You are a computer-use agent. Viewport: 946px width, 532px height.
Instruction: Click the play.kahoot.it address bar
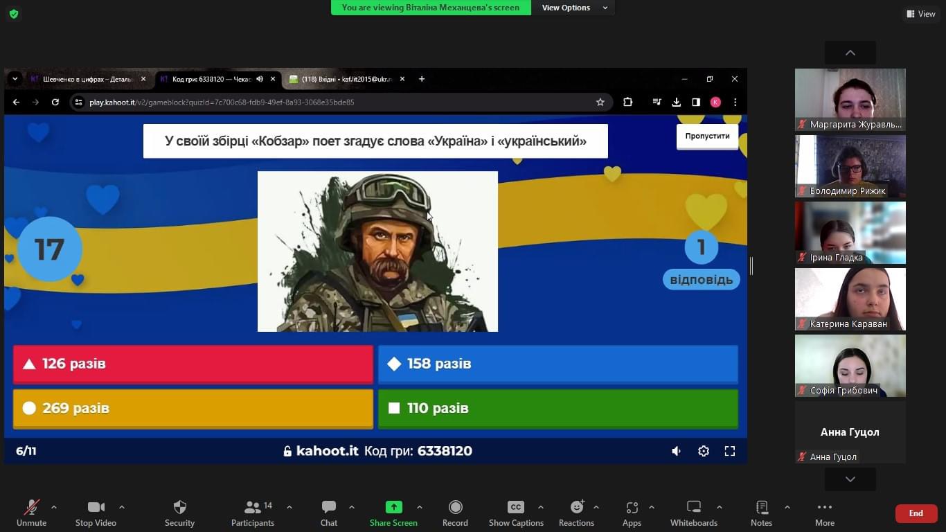click(x=339, y=102)
